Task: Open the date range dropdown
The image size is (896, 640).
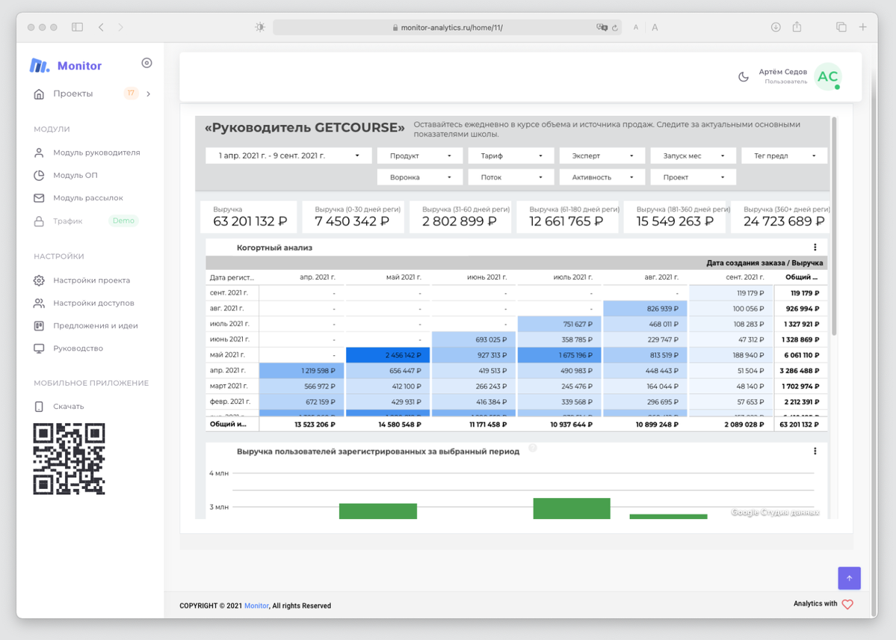Action: pyautogui.click(x=288, y=156)
